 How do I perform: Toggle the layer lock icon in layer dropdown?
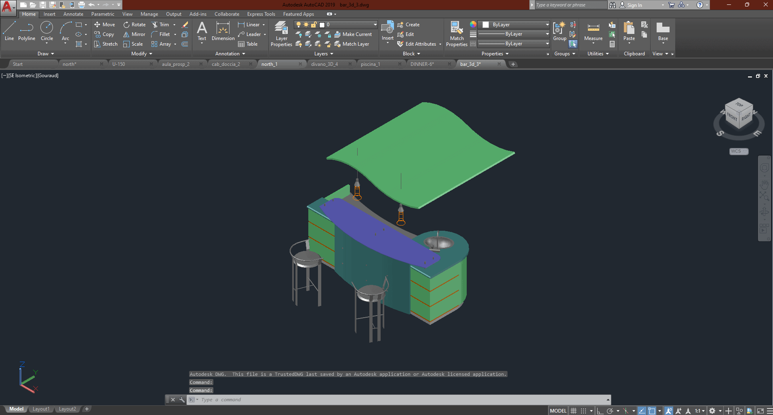coord(314,25)
